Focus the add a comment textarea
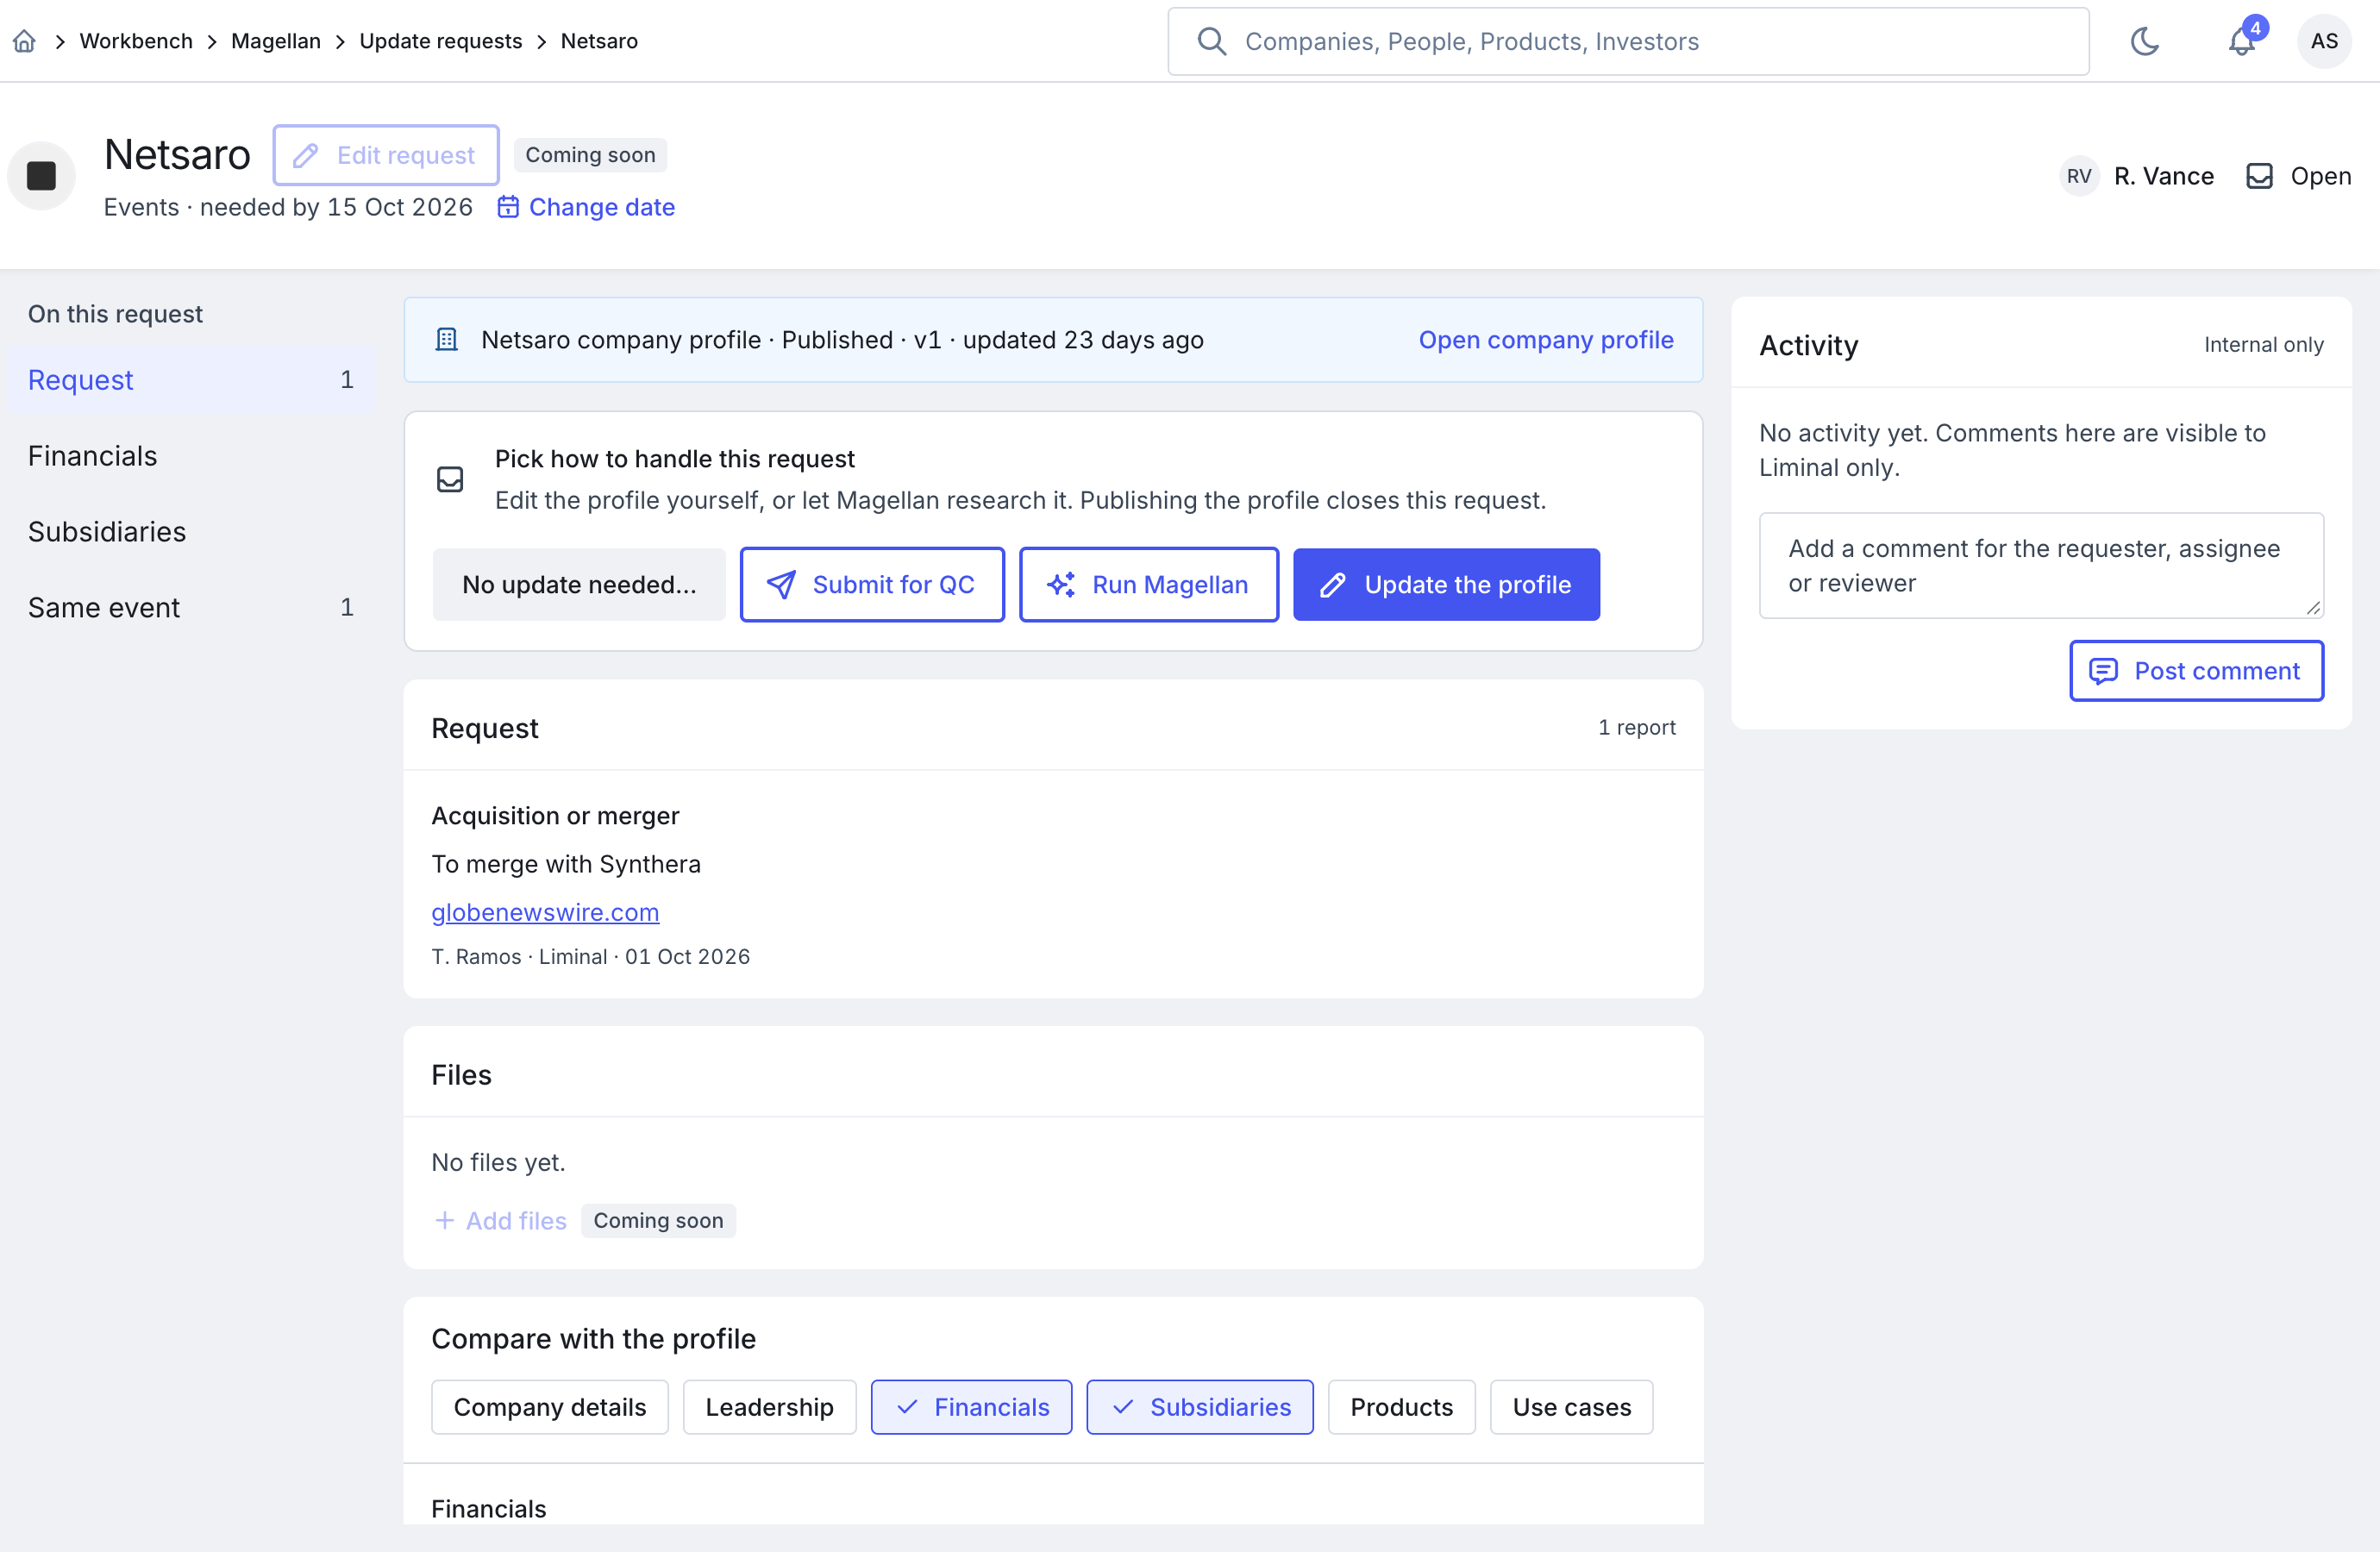The height and width of the screenshot is (1552, 2380). click(2041, 565)
